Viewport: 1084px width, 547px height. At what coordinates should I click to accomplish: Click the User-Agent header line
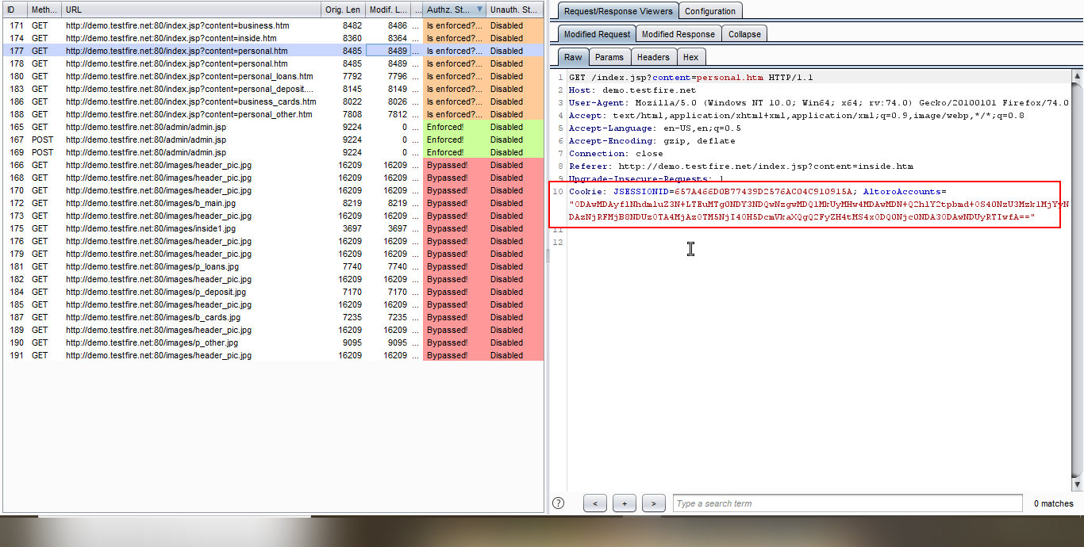click(819, 103)
